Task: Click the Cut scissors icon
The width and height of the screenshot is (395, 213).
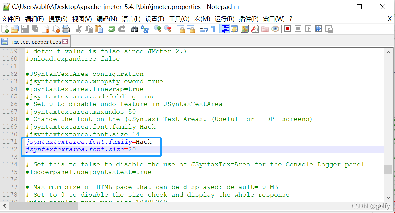Action: click(78, 29)
